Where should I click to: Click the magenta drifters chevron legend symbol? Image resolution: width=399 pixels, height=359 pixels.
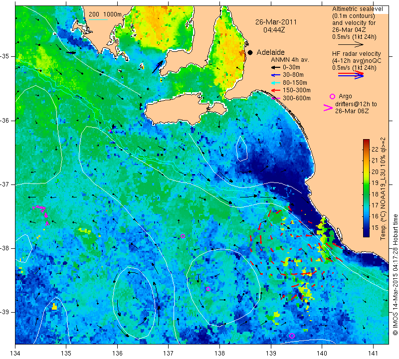[328, 108]
